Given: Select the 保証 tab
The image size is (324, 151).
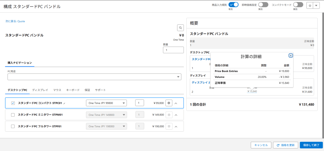Looking at the screenshot, I should pyautogui.click(x=87, y=90).
